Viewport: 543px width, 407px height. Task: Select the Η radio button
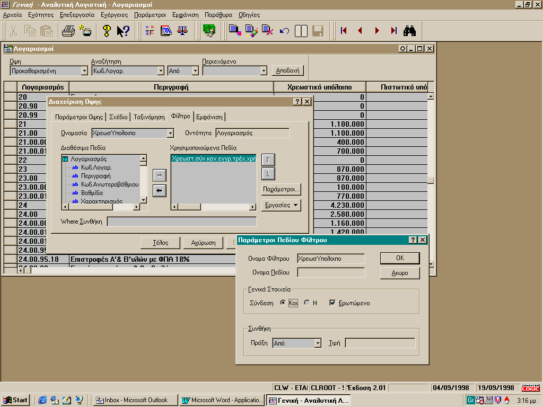(x=307, y=303)
